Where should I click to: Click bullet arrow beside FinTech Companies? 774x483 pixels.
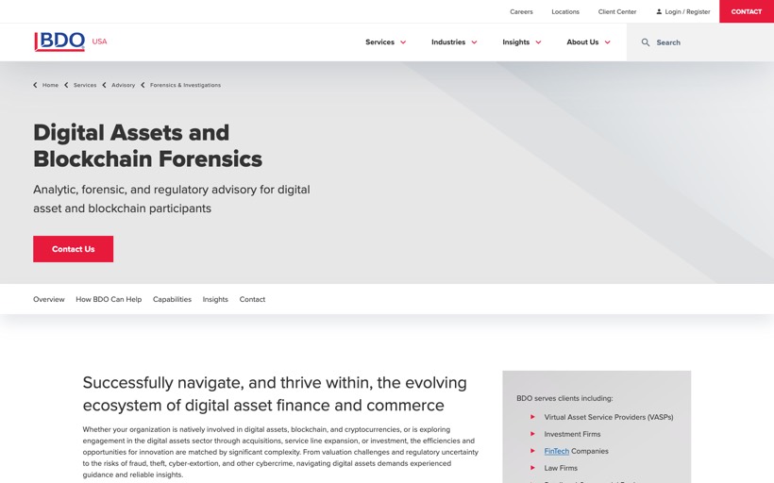[532, 450]
